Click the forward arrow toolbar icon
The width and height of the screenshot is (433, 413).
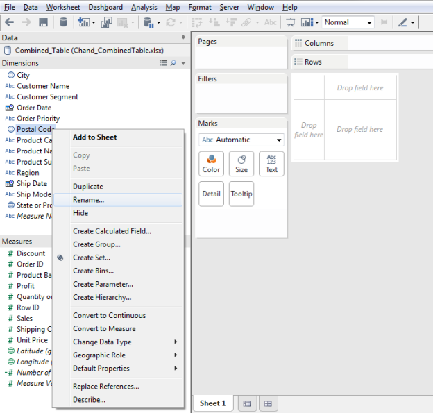point(26,22)
